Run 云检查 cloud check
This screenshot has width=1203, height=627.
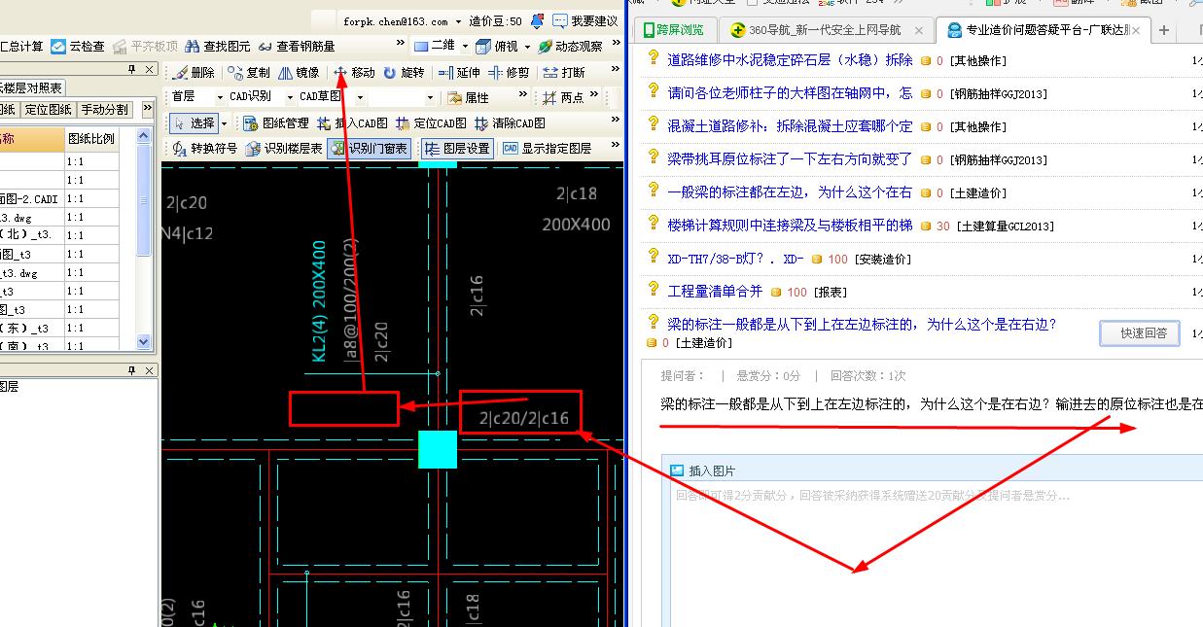[x=77, y=46]
